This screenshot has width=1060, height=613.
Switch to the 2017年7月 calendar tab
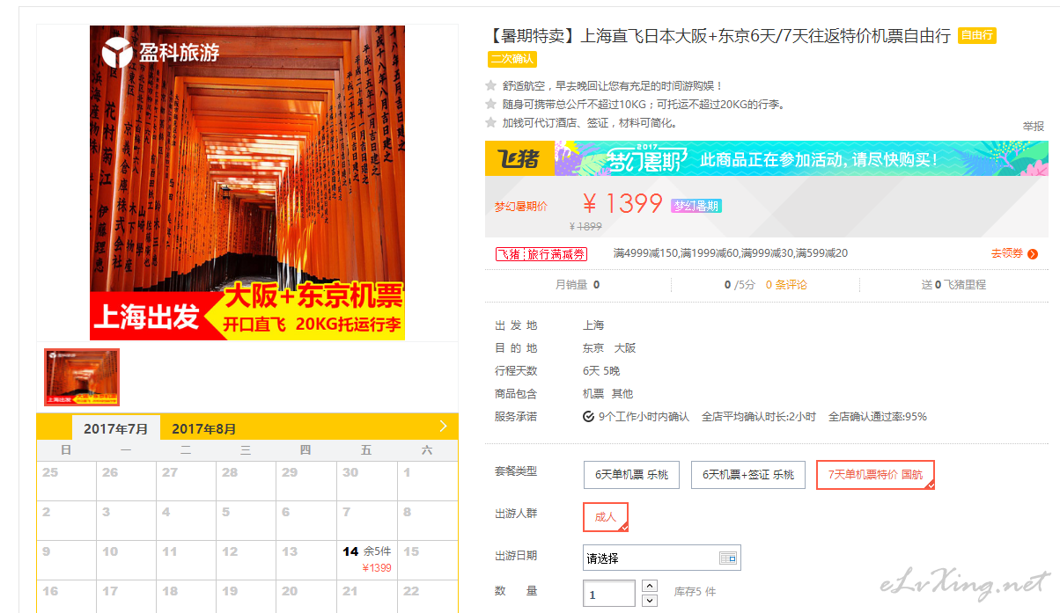(x=115, y=429)
